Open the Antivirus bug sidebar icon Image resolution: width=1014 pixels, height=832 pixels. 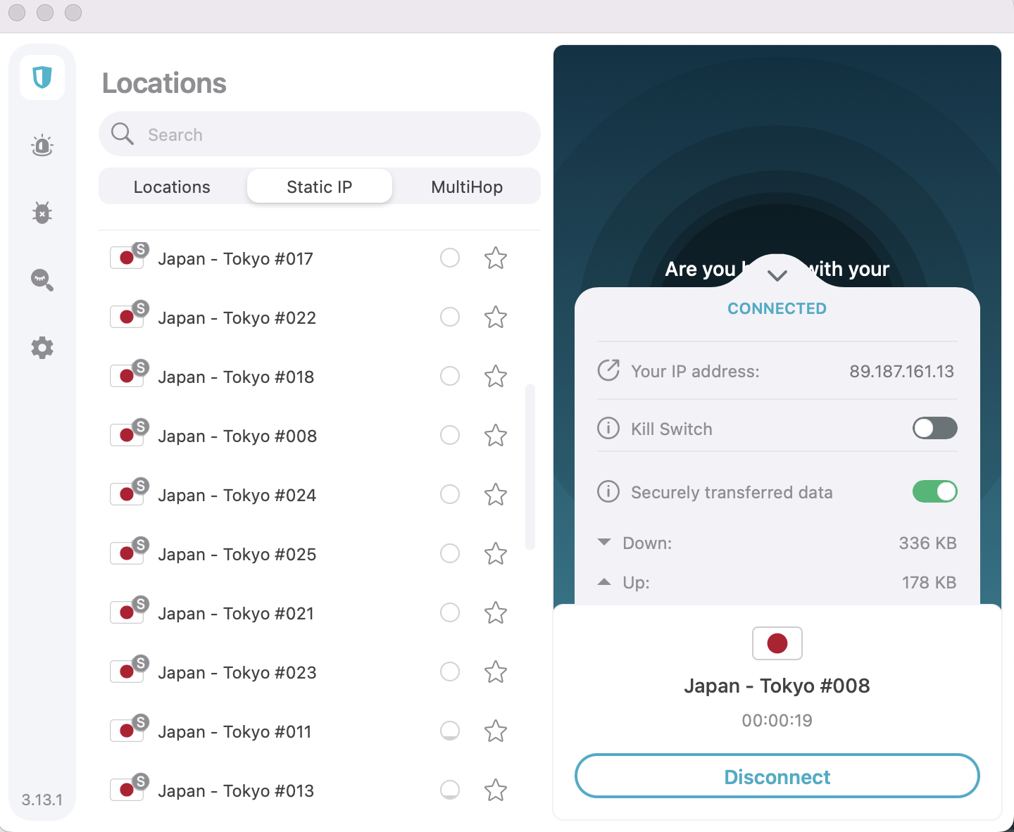tap(42, 212)
